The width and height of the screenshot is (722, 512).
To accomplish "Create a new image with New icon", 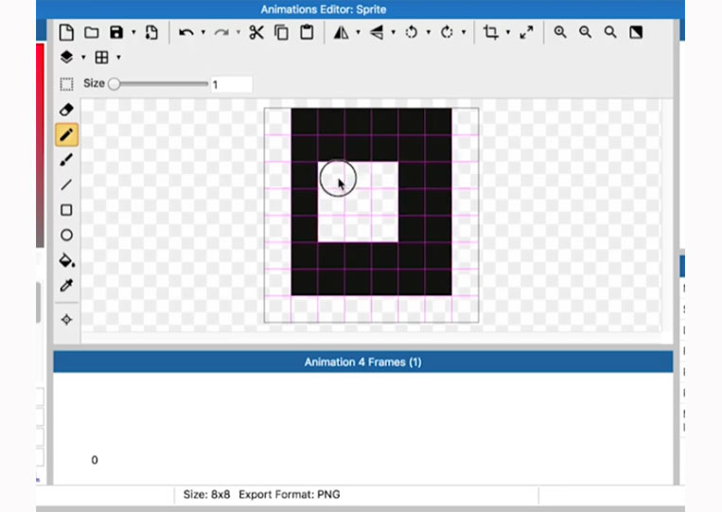I will coord(66,32).
